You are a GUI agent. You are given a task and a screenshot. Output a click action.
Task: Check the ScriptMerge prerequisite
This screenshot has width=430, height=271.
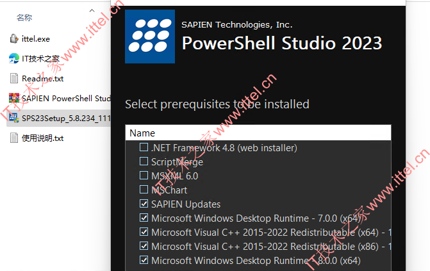point(144,161)
